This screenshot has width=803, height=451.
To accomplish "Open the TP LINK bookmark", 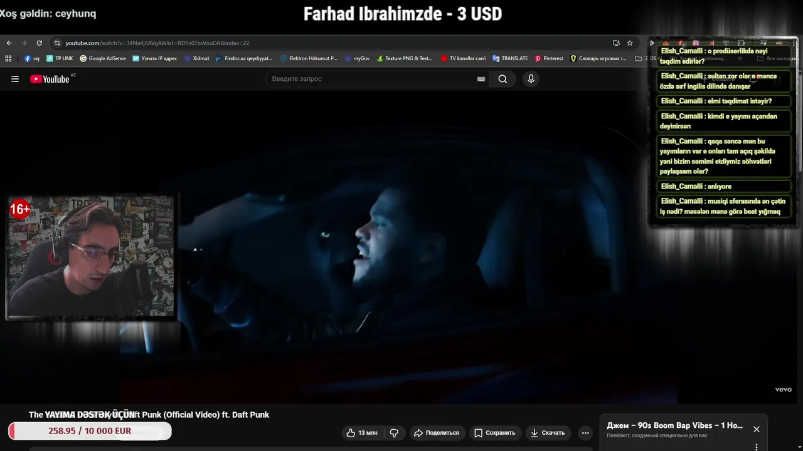I will [x=60, y=58].
